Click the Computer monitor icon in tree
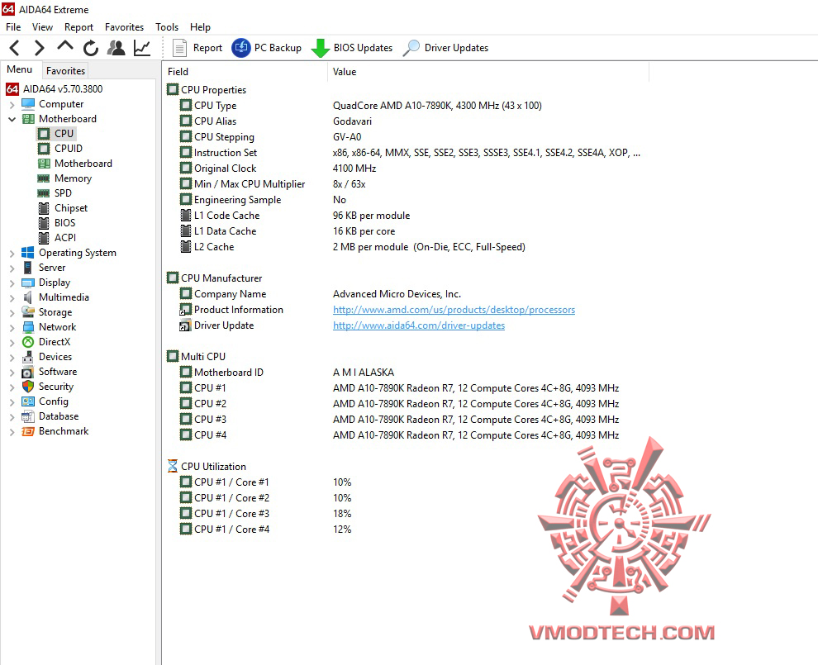This screenshot has height=665, width=818. point(28,104)
